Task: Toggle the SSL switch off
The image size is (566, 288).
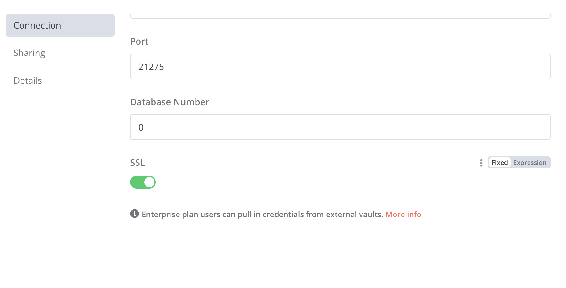Action: 143,182
